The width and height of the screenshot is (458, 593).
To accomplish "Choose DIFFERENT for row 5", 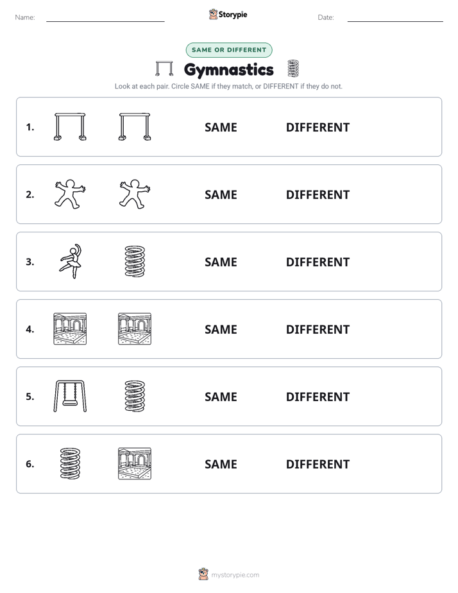I will [x=318, y=397].
